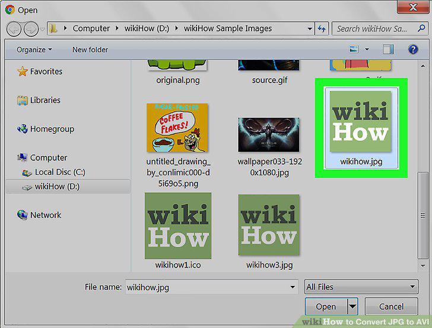Expand the address bar history dropdown
Viewport: 432px width, 328px height.
coord(310,28)
